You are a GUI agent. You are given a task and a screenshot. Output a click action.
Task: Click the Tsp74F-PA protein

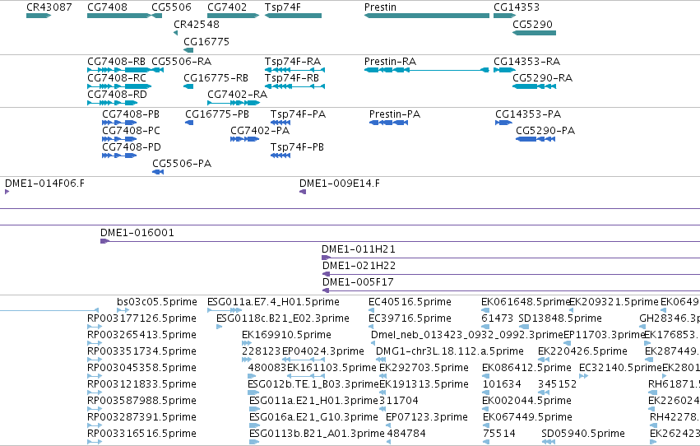click(280, 123)
